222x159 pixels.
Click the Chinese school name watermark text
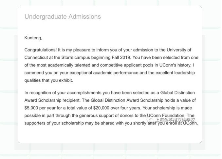click(x=175, y=120)
